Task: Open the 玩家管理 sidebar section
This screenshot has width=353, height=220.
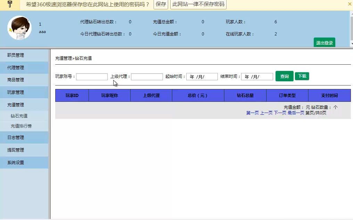Action: click(16, 92)
